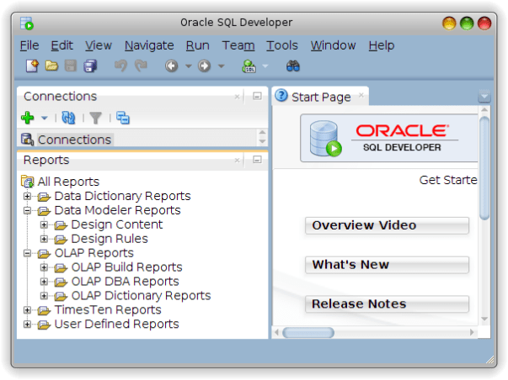The height and width of the screenshot is (380, 508).
Task: Click the Connections filter funnel icon
Action: click(x=96, y=119)
